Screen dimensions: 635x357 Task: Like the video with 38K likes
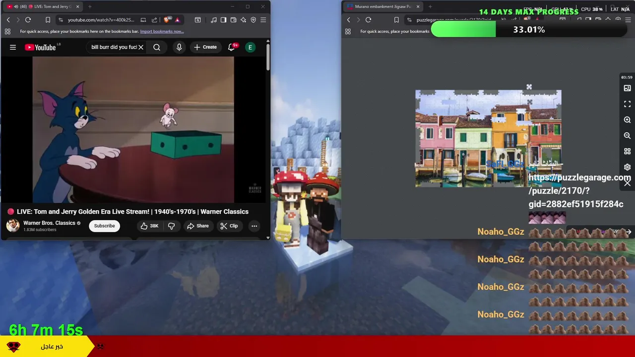click(149, 226)
